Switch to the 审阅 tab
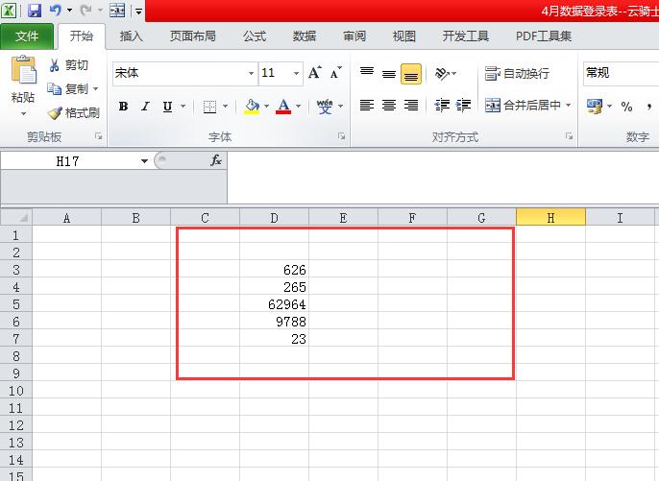Screen dimensions: 659x481 click(354, 36)
